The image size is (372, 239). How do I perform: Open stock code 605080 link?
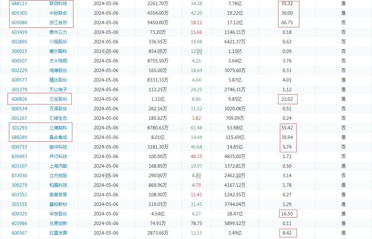tap(19, 23)
